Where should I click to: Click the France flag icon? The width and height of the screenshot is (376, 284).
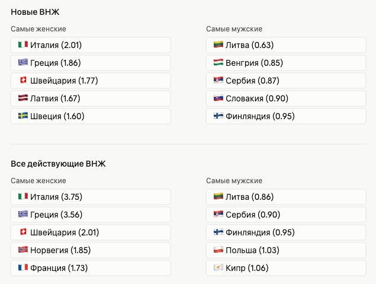pos(23,267)
